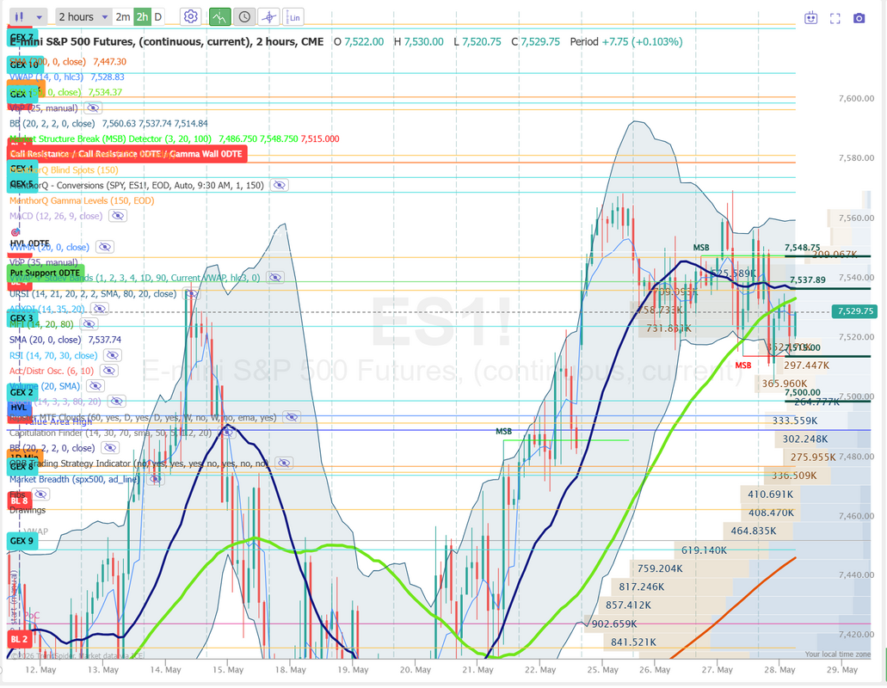887x688 pixels.
Task: Click the 7,500.00 price level label
Action: (802, 392)
